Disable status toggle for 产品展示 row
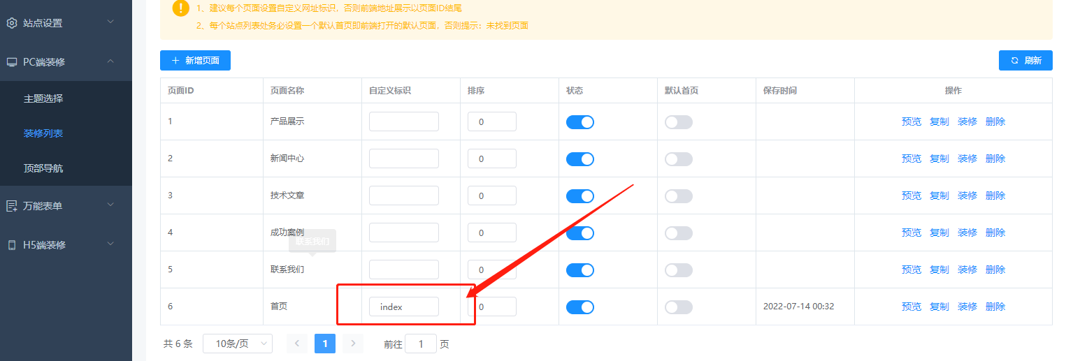Image resolution: width=1066 pixels, height=361 pixels. coord(579,122)
